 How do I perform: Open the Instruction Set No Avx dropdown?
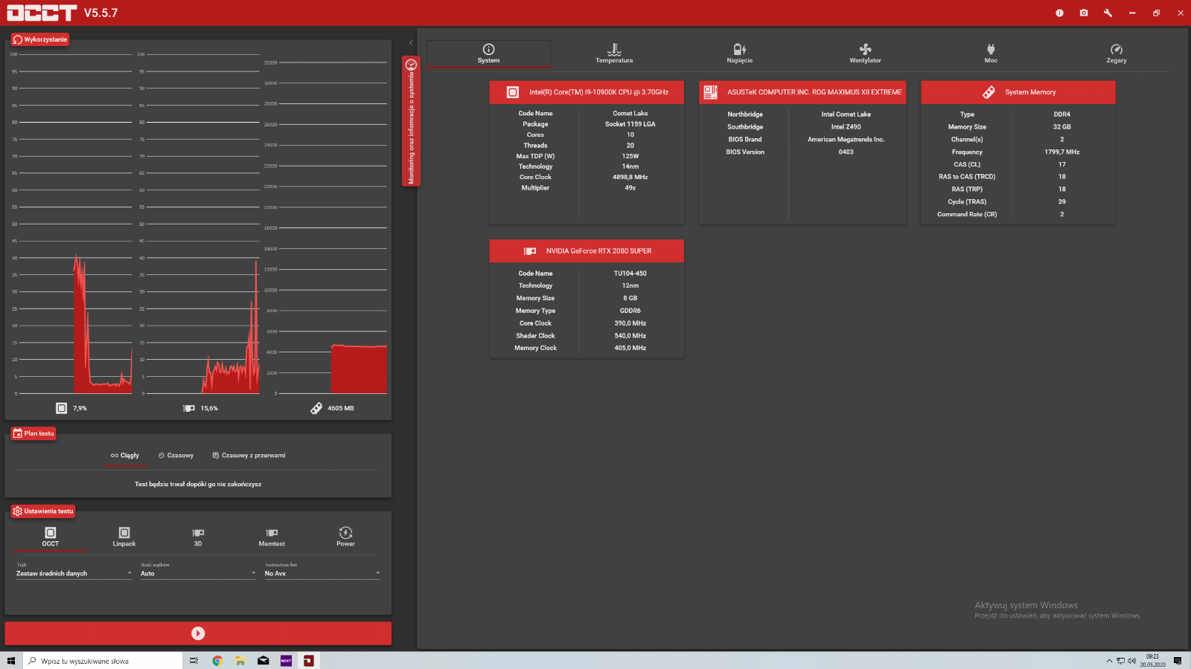click(x=322, y=573)
